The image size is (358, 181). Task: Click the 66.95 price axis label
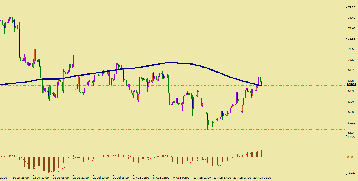352,102
